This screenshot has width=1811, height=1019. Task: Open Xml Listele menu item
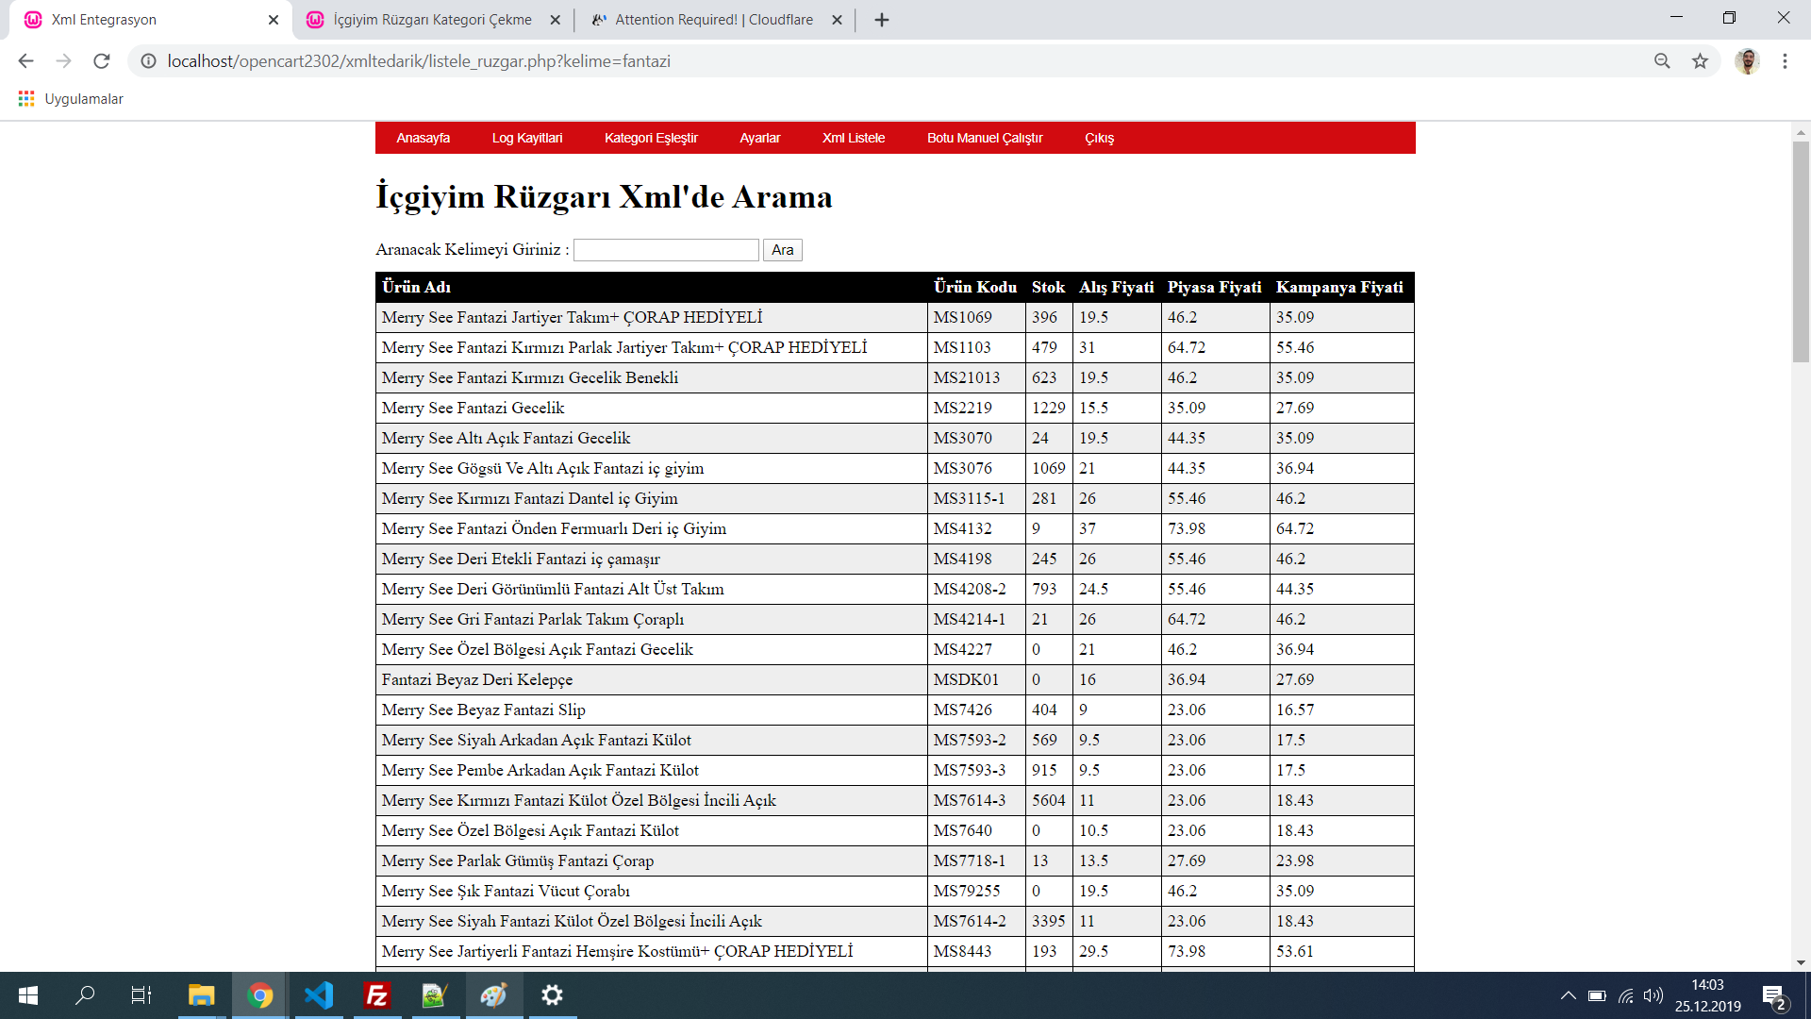point(854,138)
